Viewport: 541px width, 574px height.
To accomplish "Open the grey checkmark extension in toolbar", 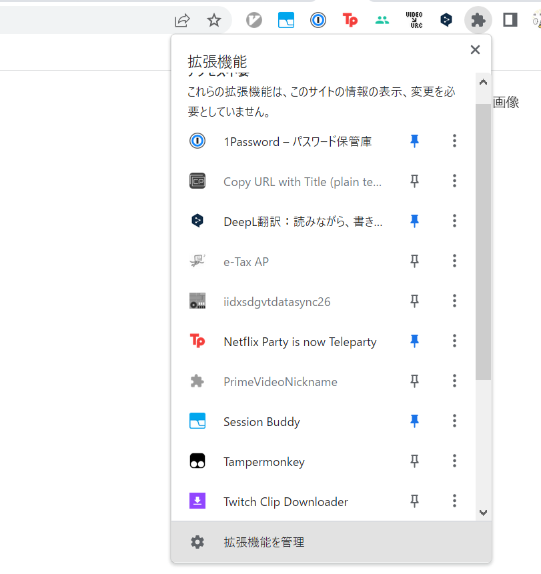I will [x=254, y=20].
